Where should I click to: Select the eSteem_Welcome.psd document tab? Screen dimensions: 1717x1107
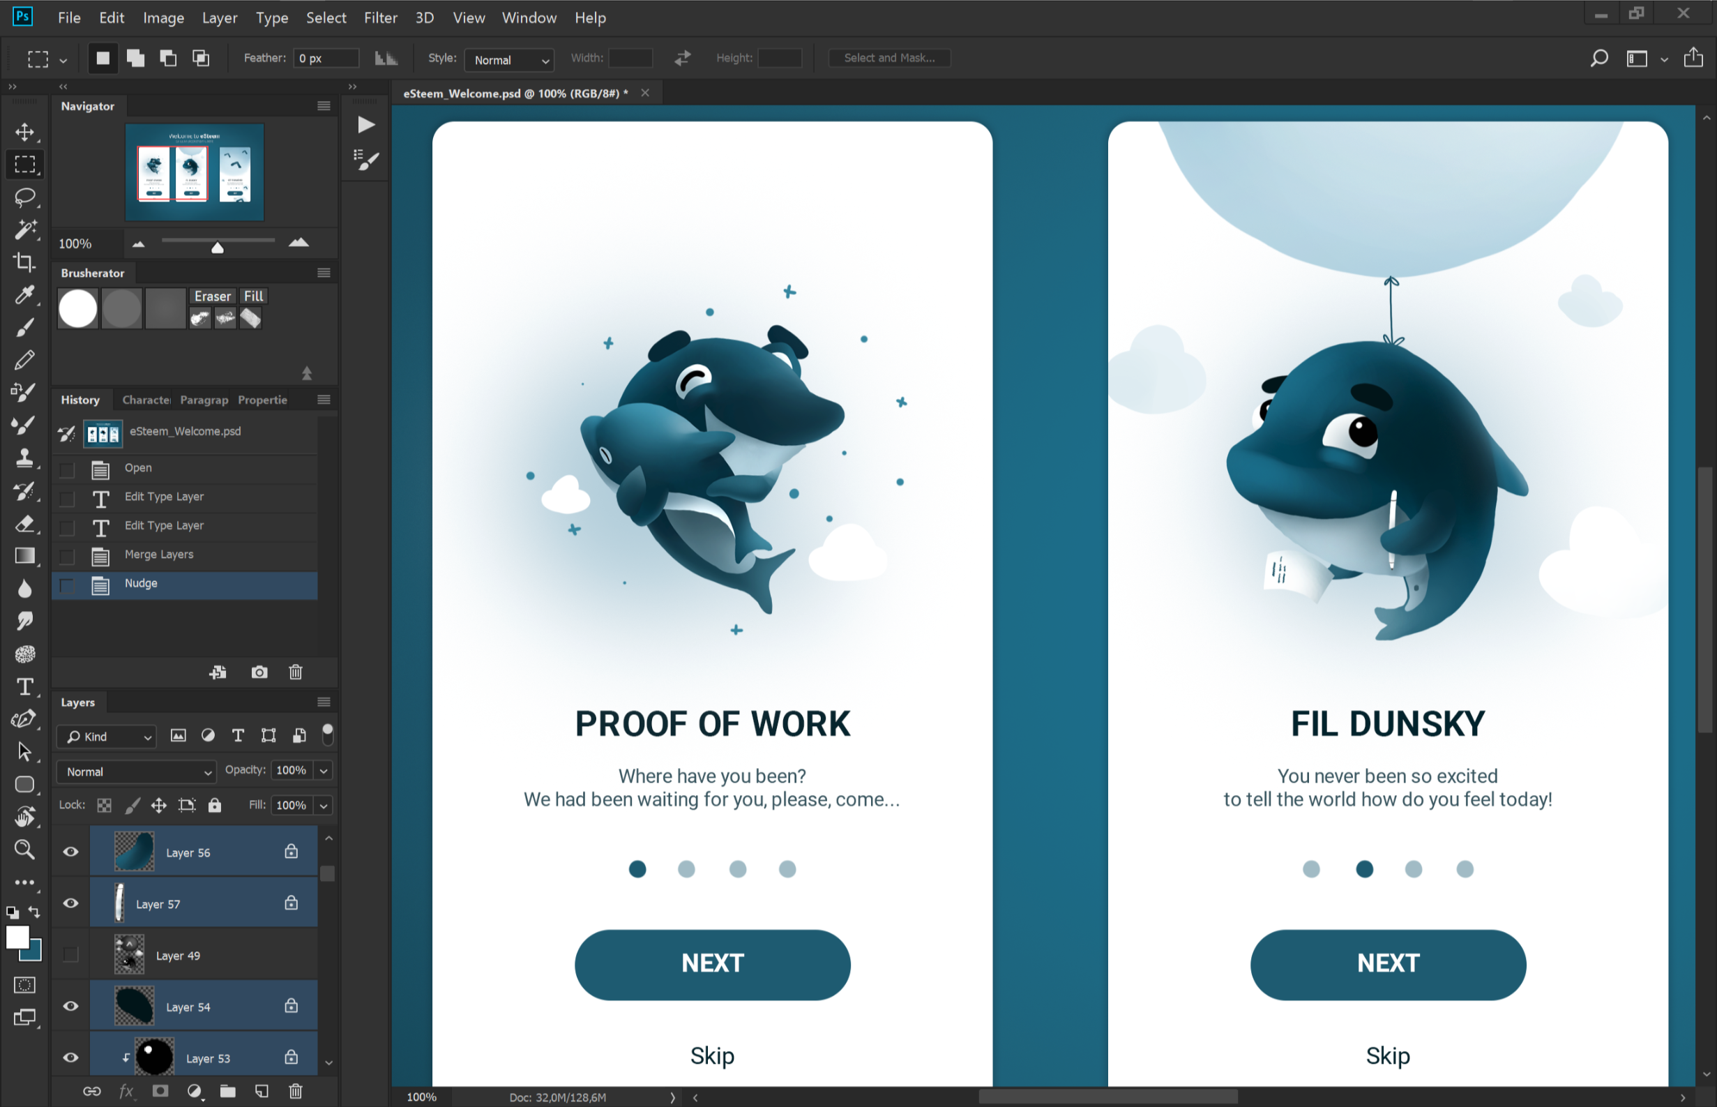[x=515, y=93]
